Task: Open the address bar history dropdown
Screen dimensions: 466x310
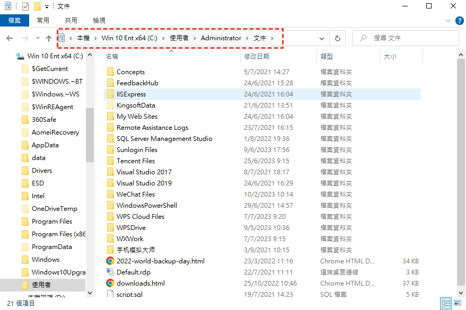Action: click(x=322, y=39)
